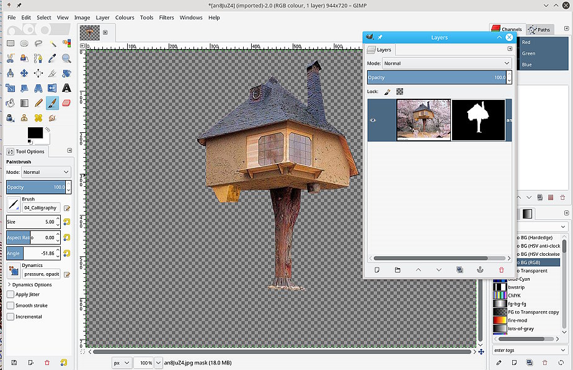
Task: Select the Zoom magnifier tool
Action: click(x=66, y=58)
